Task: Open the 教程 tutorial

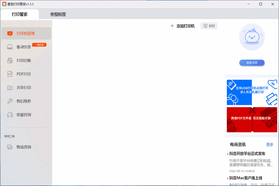Action: click(x=209, y=26)
